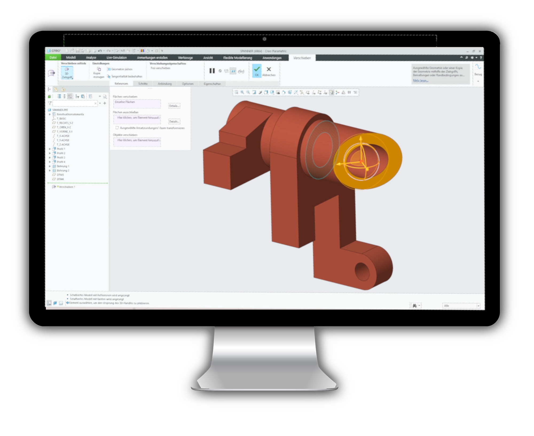Screen dimensions: 534x436
Task: Open search options dropdown arrow next to search field
Action: (100, 103)
